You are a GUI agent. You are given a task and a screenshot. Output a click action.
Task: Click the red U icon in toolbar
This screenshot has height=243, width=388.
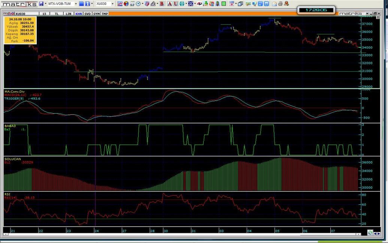176,4
